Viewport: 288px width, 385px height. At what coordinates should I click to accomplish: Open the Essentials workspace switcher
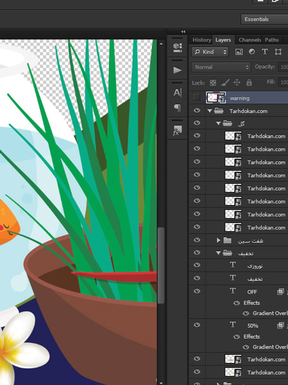point(264,19)
